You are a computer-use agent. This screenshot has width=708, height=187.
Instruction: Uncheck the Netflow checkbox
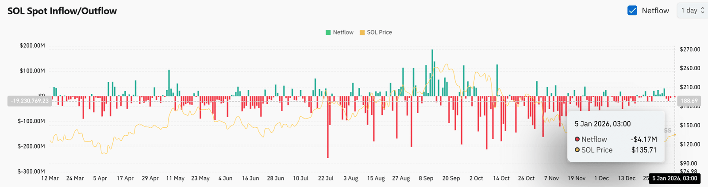pos(632,11)
